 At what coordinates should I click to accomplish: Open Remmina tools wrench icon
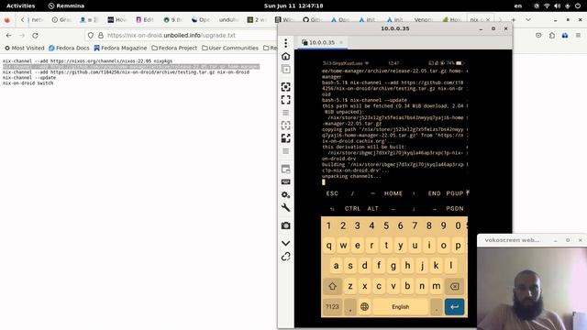pos(285,208)
